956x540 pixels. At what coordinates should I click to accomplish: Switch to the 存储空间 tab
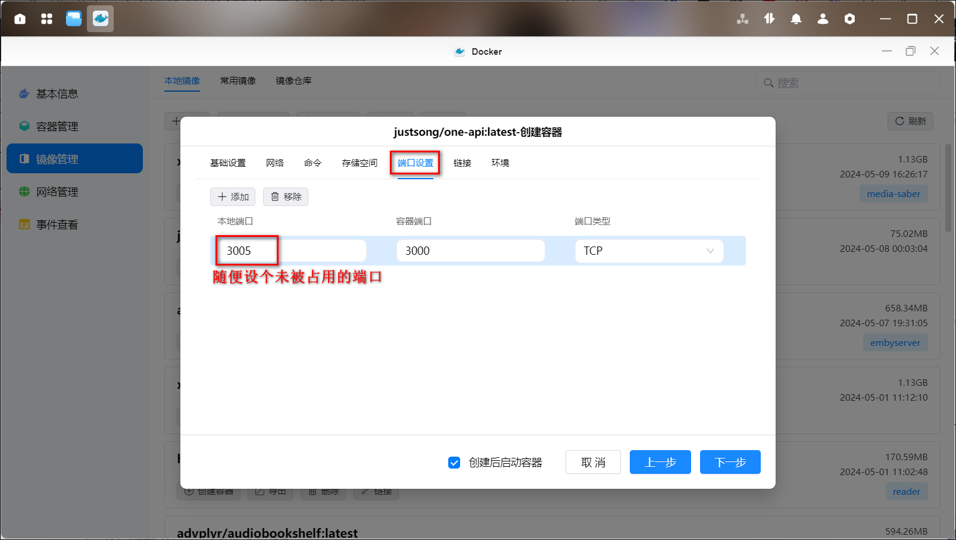click(359, 163)
